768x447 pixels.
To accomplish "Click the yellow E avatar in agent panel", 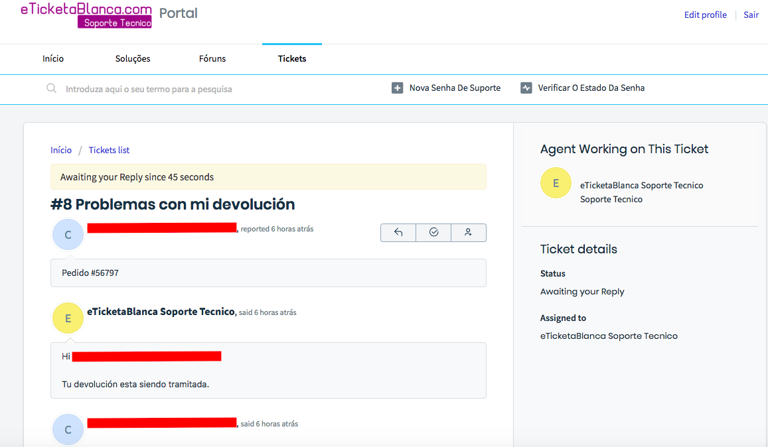I will click(x=556, y=183).
